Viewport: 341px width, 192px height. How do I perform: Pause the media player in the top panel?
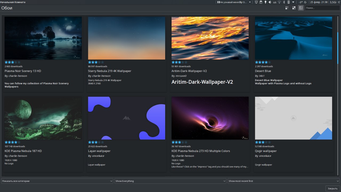click(x=218, y=2)
